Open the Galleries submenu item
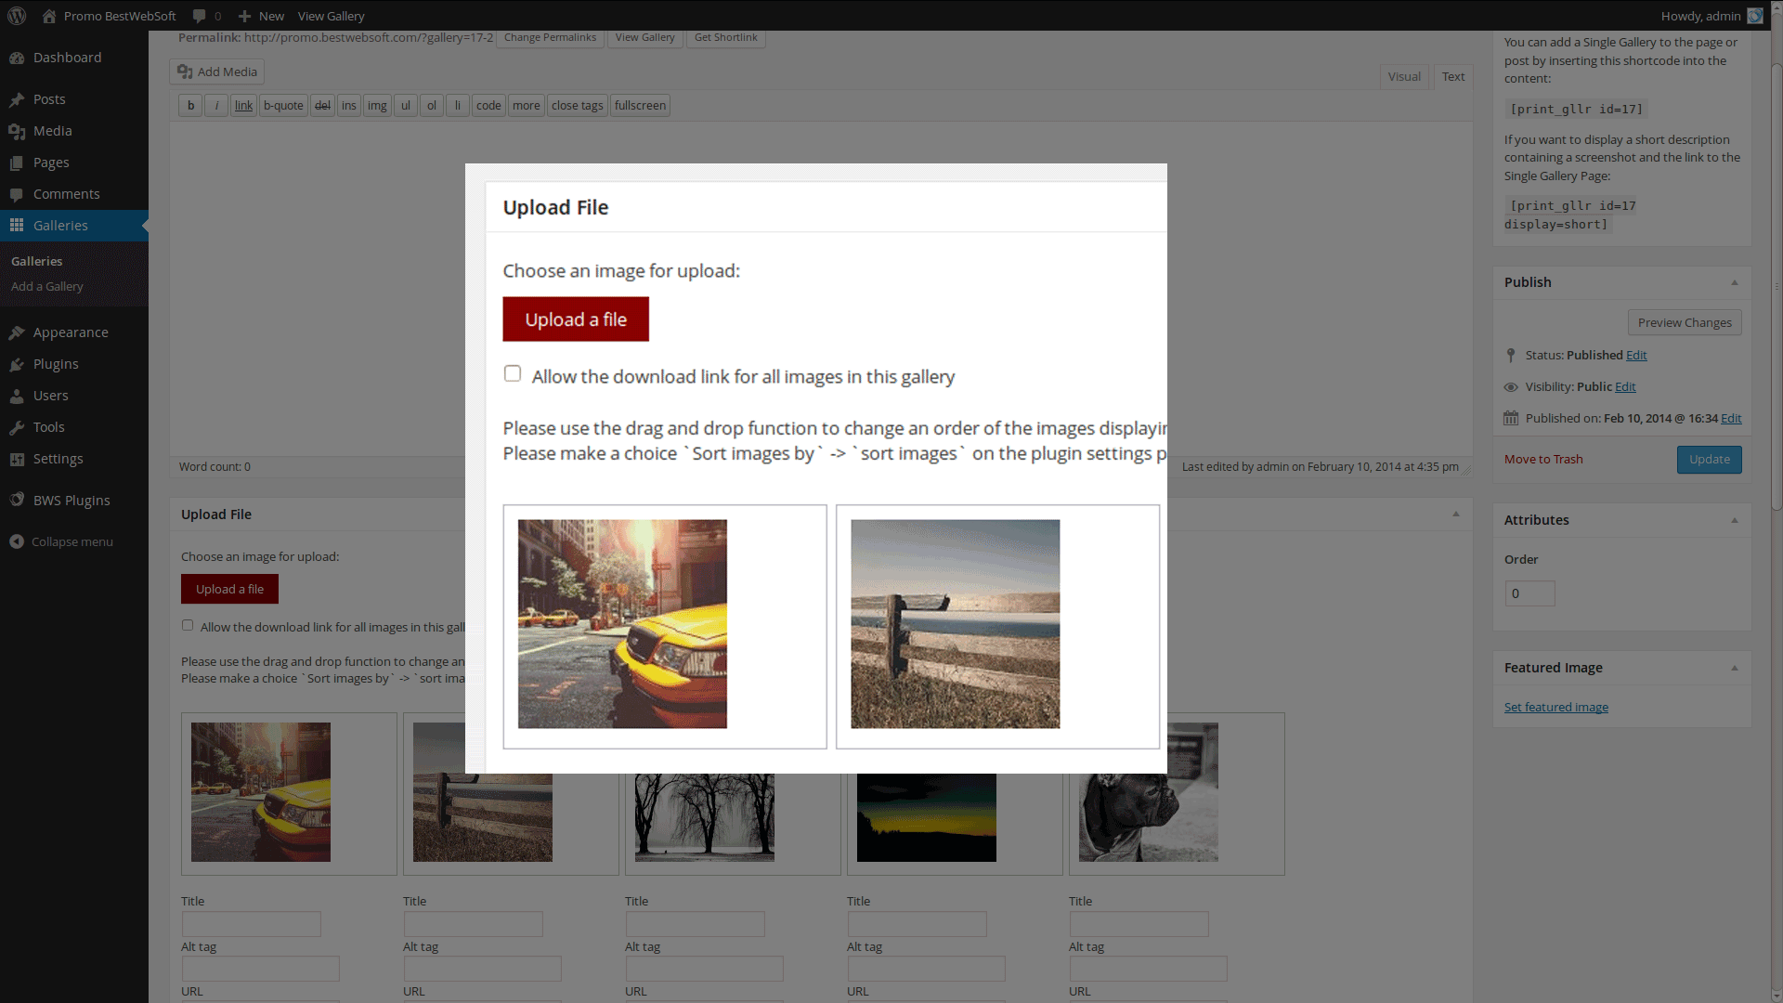Screen dimensions: 1783x1003 37,261
